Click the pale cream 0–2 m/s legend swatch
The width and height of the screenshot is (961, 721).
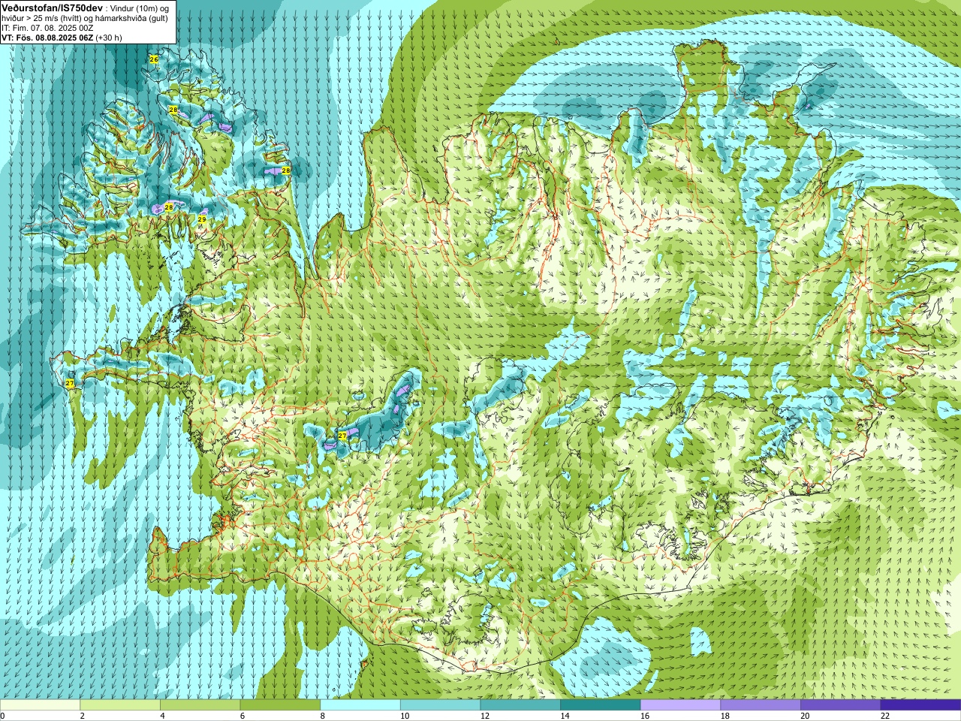click(x=40, y=705)
